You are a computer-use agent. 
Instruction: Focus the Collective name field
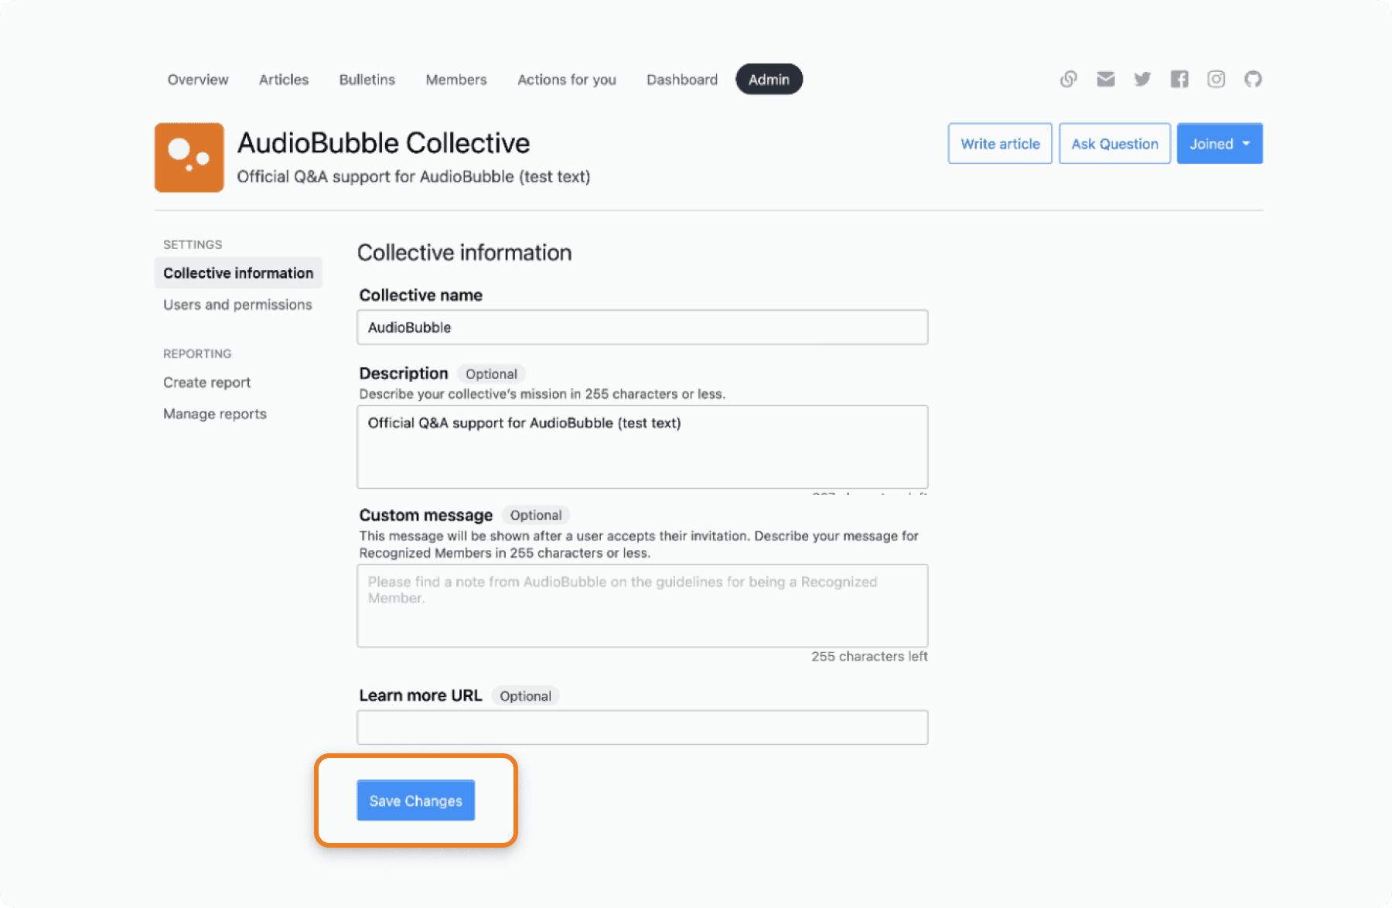coord(643,327)
